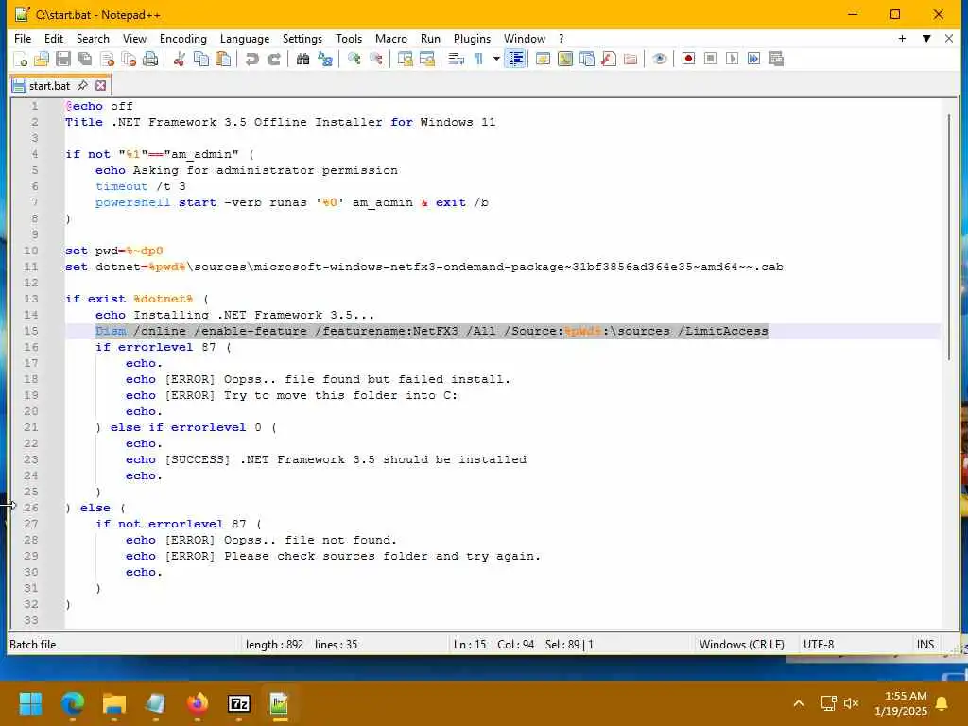Screen dimensions: 968x726
Task: Open Document List toolbar icon
Action: (x=586, y=60)
